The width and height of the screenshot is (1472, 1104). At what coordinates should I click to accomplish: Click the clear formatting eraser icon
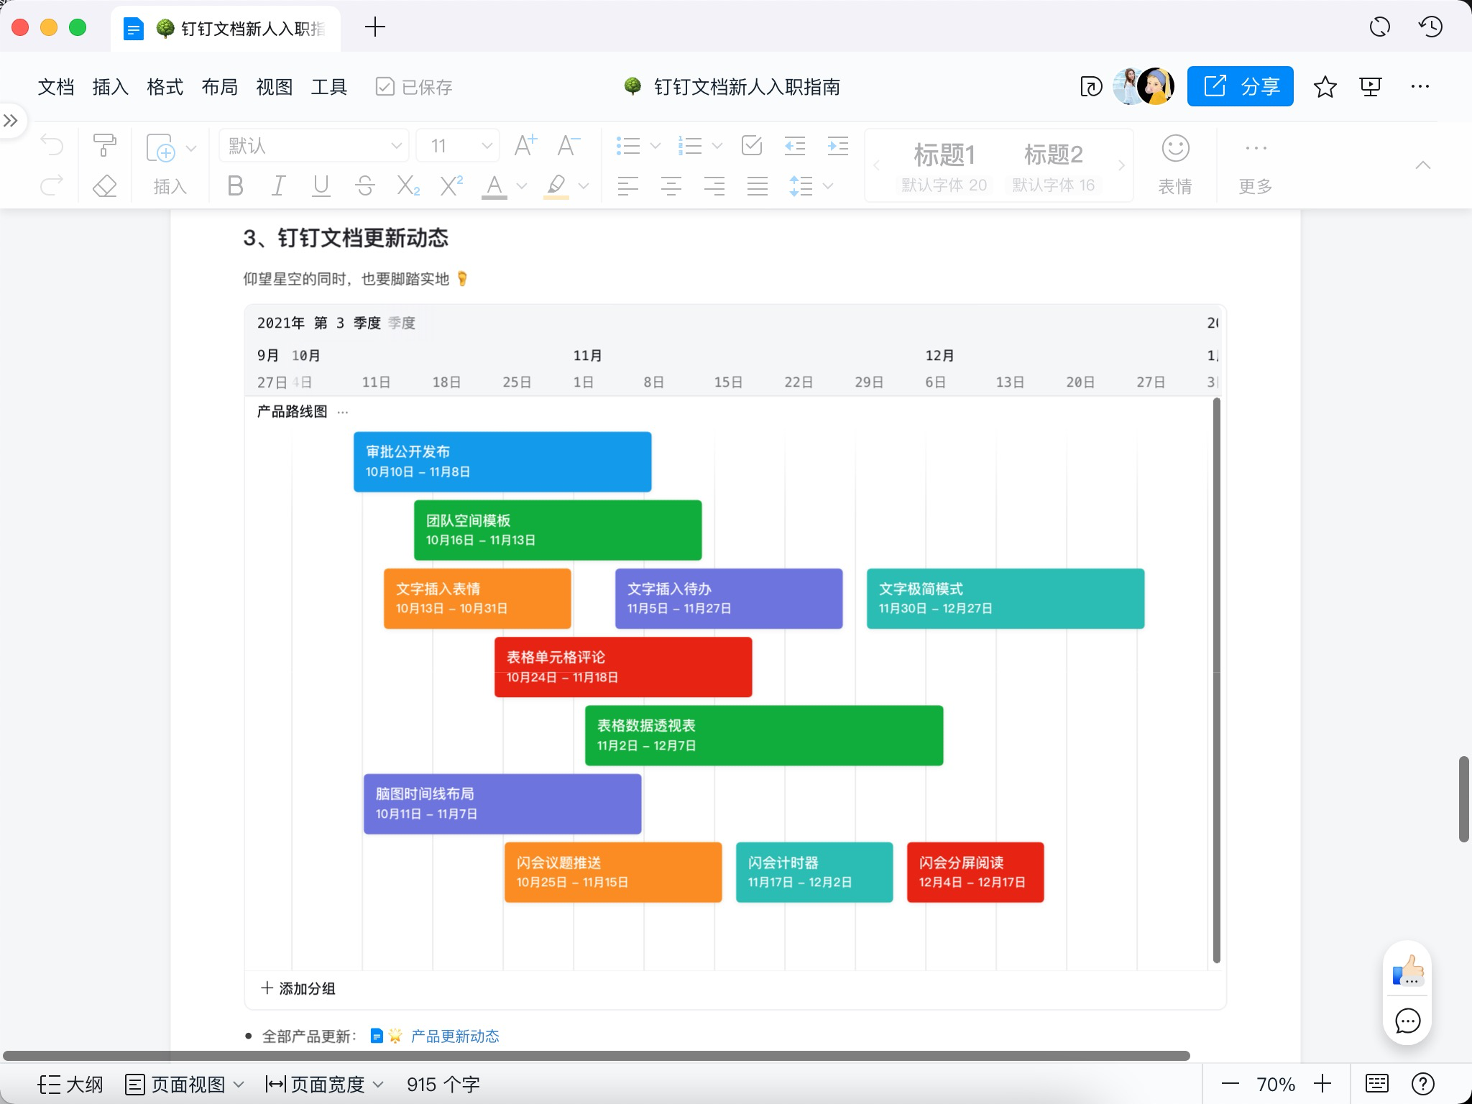[105, 186]
